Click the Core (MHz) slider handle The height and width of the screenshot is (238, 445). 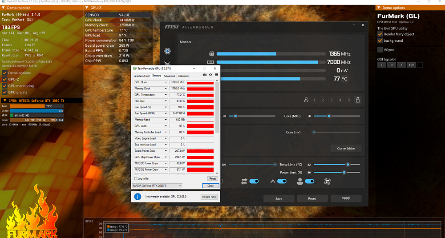pos(329,116)
